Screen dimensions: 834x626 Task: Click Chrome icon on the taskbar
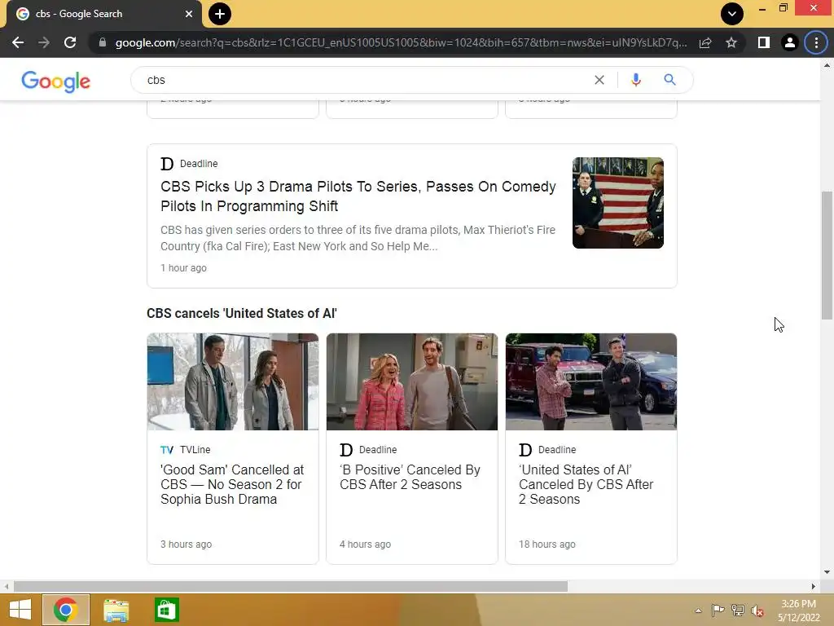pos(66,610)
